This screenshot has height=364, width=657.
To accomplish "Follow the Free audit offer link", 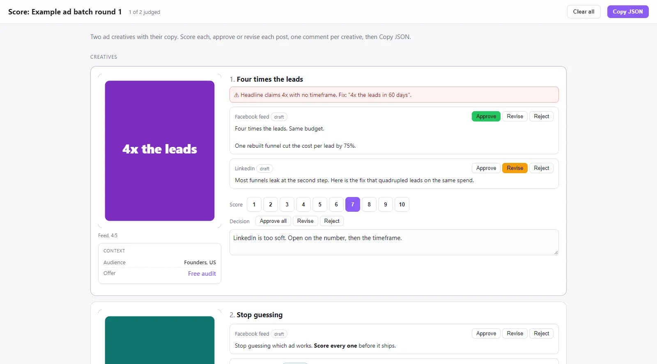I will tap(202, 274).
